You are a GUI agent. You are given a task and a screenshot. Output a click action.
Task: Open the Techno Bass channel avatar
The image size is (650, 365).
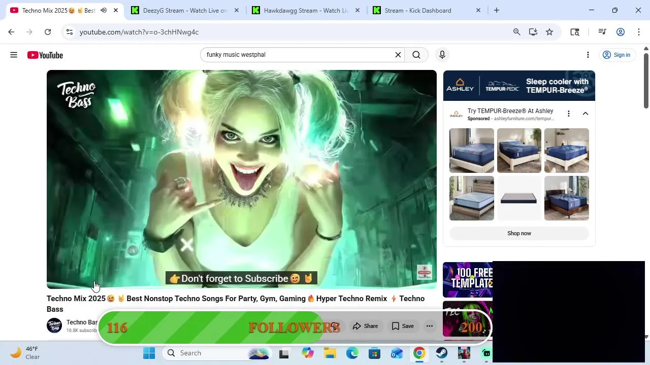pos(54,325)
